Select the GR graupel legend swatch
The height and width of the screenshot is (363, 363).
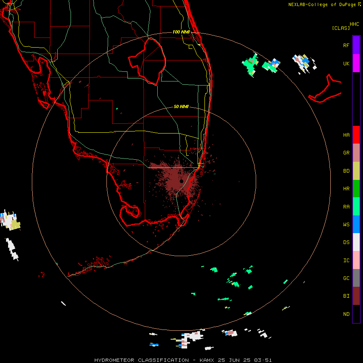click(x=356, y=153)
